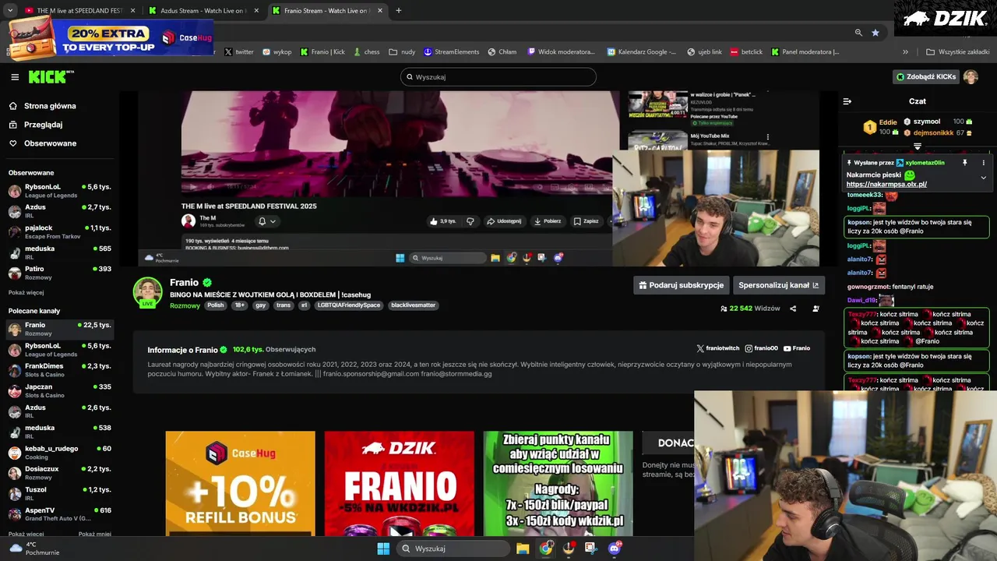Open AspenTV recommended channel

click(x=60, y=514)
